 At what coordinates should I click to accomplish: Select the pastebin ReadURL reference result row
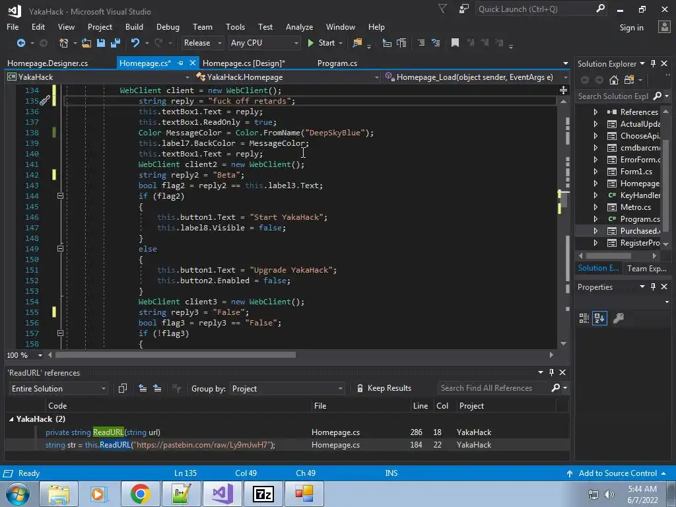287,445
